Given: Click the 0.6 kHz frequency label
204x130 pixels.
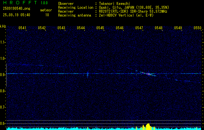Looking at the screenshot, I should [x=3, y=123].
